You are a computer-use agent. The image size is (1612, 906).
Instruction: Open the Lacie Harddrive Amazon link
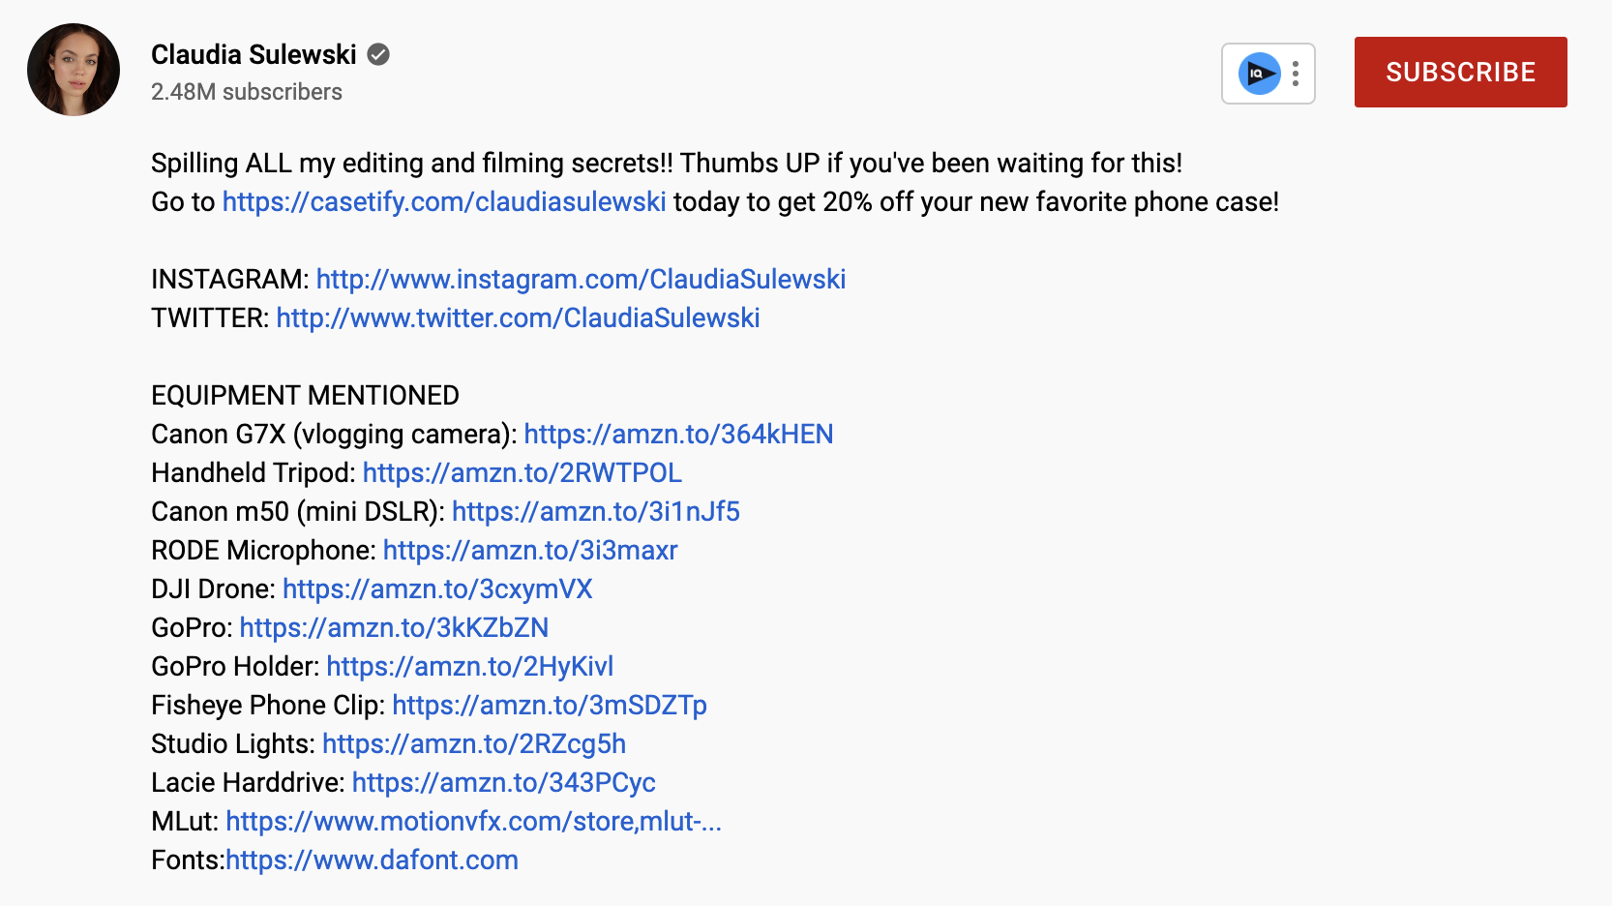504,782
